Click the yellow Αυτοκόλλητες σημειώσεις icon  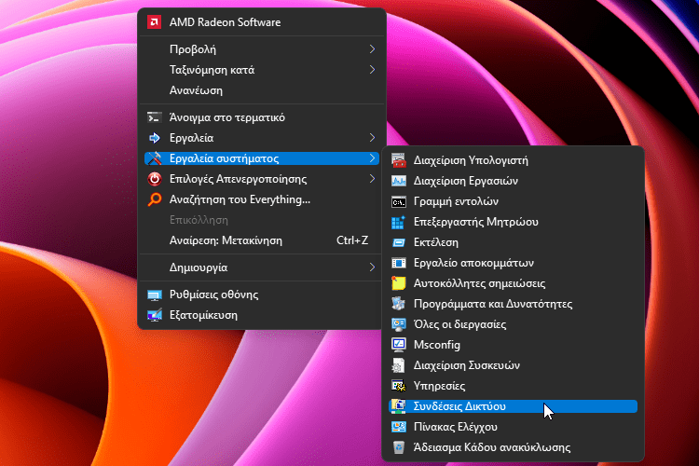[399, 283]
